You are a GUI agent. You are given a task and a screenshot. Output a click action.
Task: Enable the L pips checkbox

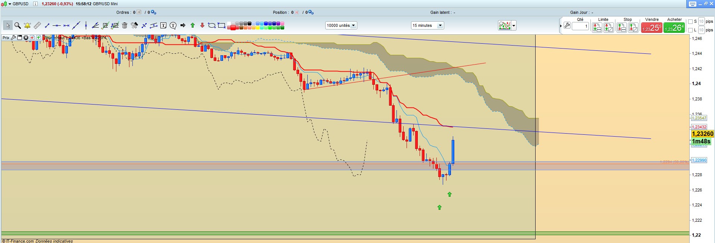point(690,30)
